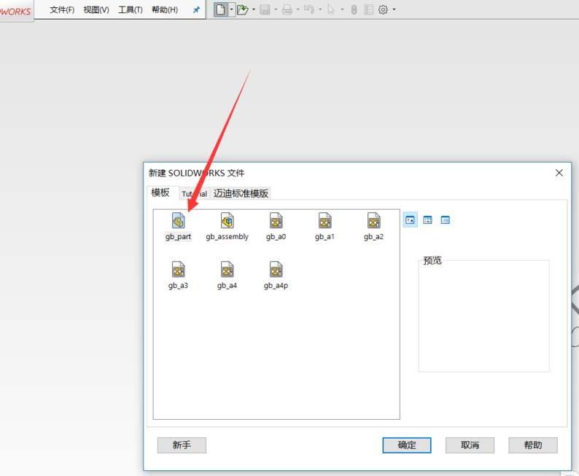Close the 新建 SOLIDWORKS 文件 dialog
579x476 pixels.
pyautogui.click(x=559, y=173)
